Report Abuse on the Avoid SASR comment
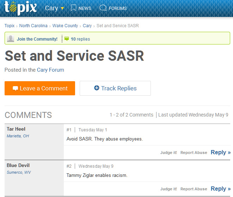 (x=194, y=153)
